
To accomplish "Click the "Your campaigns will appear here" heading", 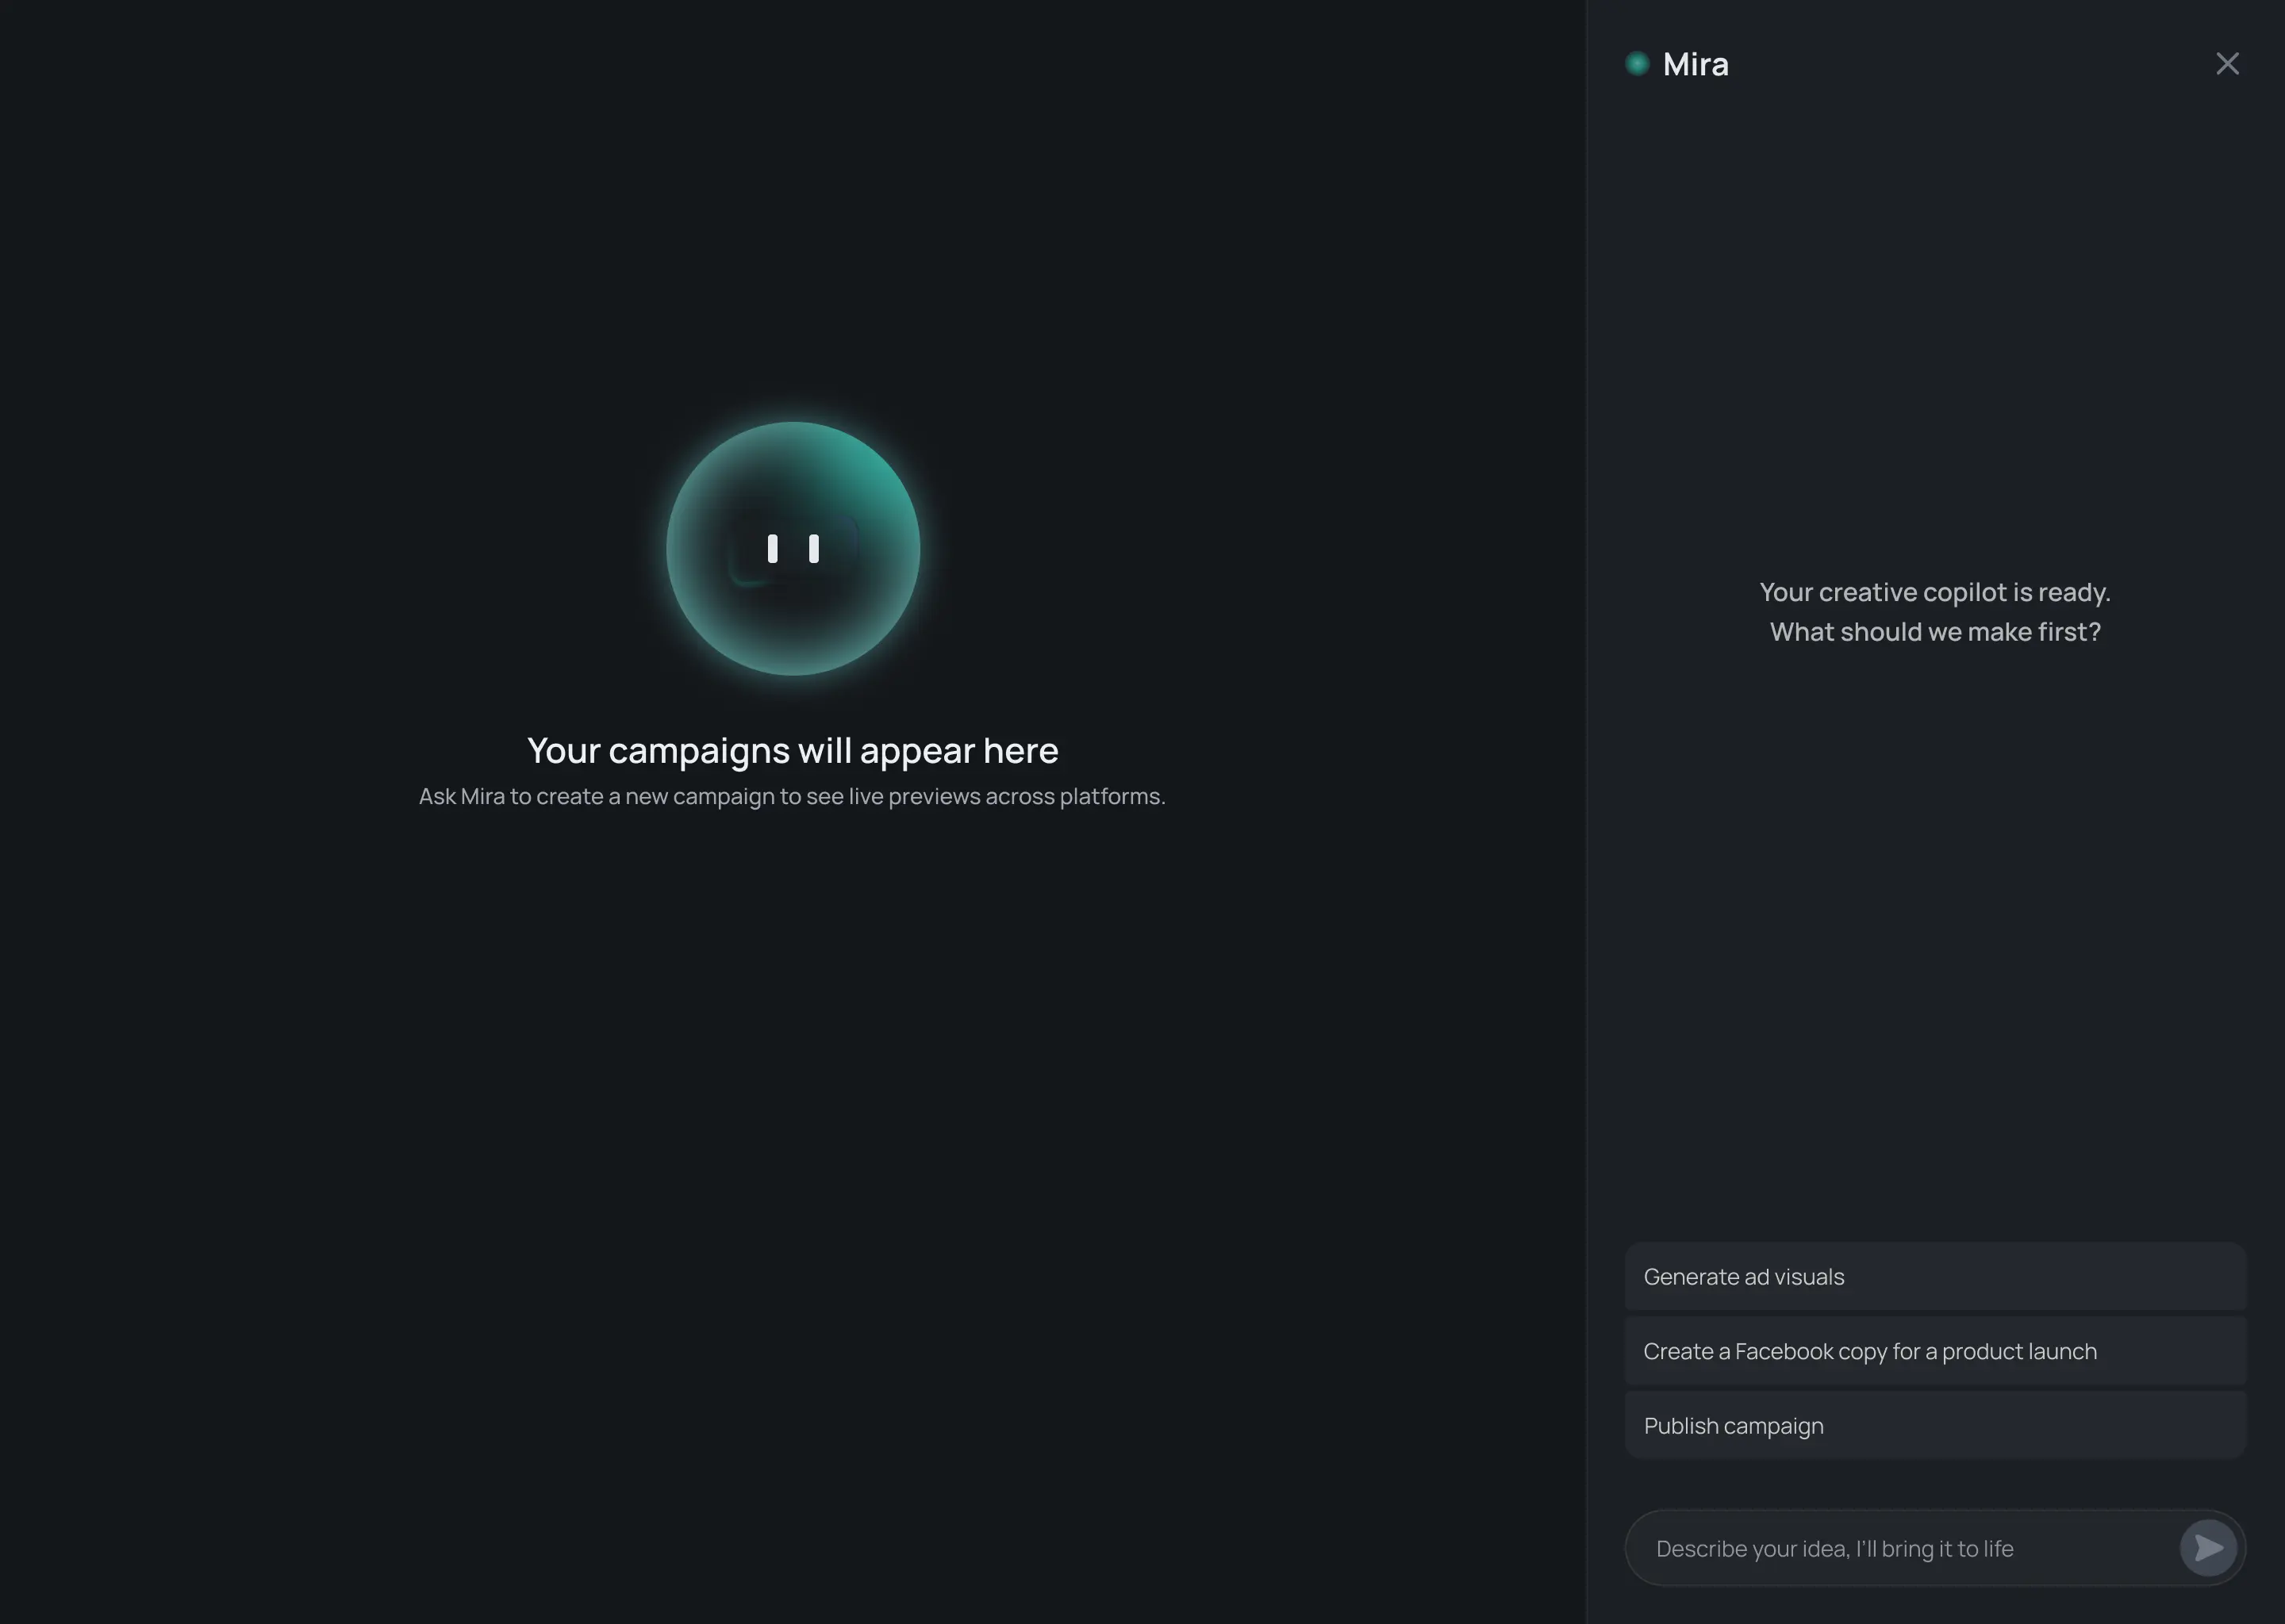I will point(793,750).
